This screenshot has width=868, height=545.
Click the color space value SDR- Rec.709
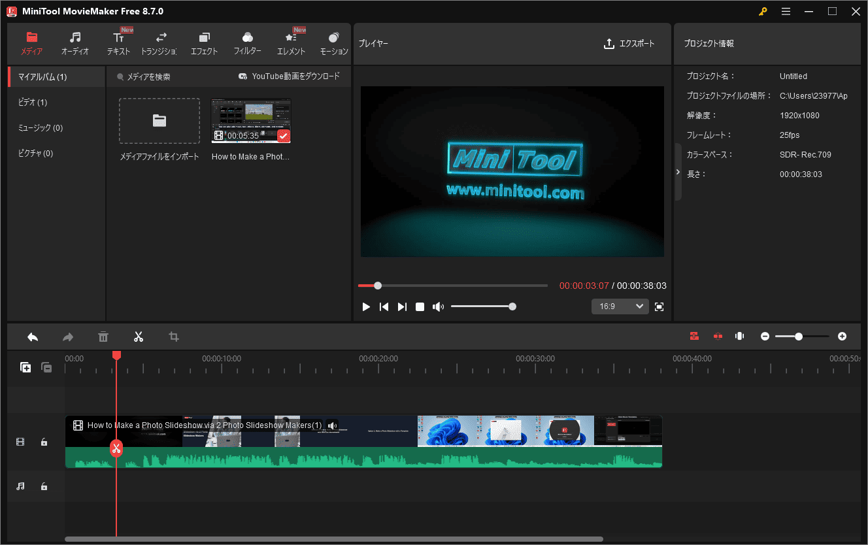(x=805, y=155)
